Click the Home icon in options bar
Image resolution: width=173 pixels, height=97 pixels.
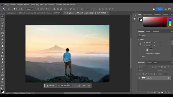(4, 9)
